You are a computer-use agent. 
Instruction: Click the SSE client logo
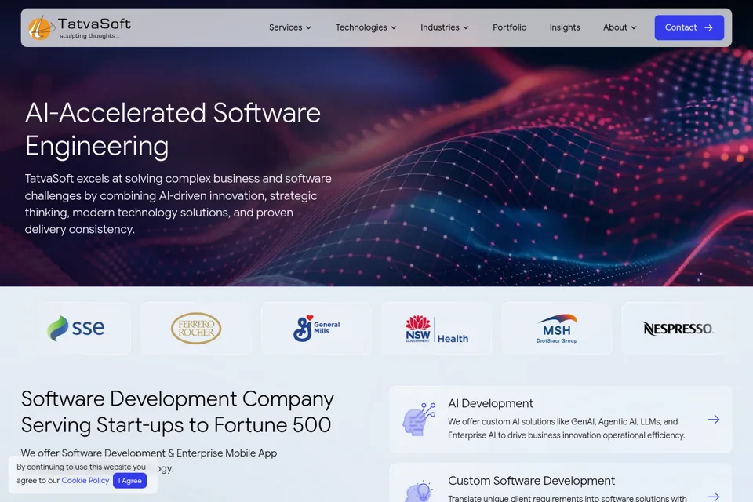(x=76, y=328)
